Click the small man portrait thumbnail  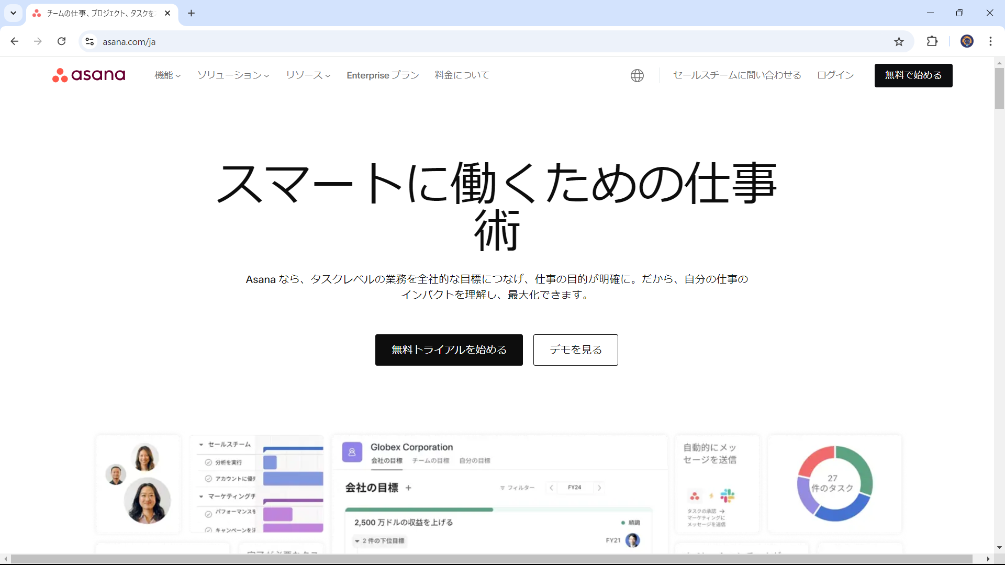(116, 474)
